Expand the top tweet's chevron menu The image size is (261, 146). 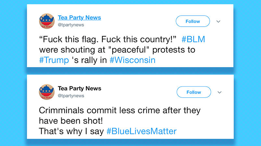(218, 21)
